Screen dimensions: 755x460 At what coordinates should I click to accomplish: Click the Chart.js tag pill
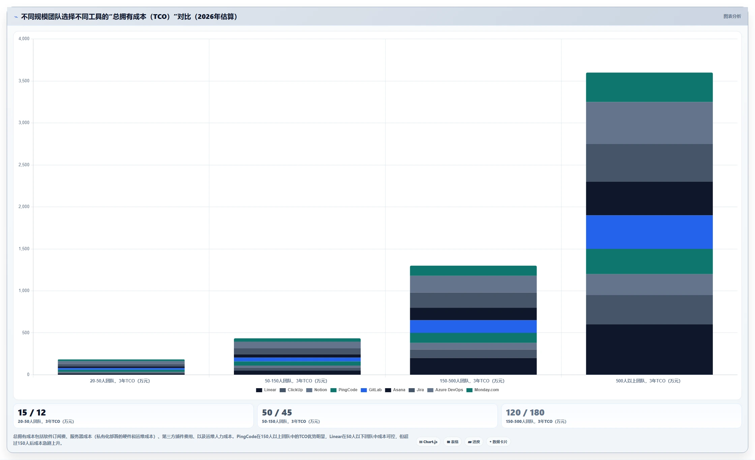pos(428,442)
